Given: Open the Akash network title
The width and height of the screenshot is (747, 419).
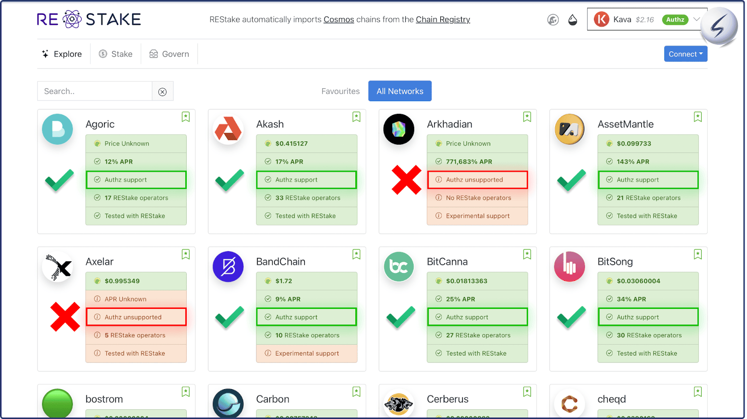Looking at the screenshot, I should tap(270, 124).
